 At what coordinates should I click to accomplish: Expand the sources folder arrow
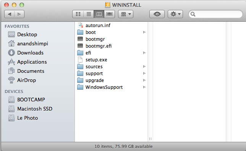144,67
